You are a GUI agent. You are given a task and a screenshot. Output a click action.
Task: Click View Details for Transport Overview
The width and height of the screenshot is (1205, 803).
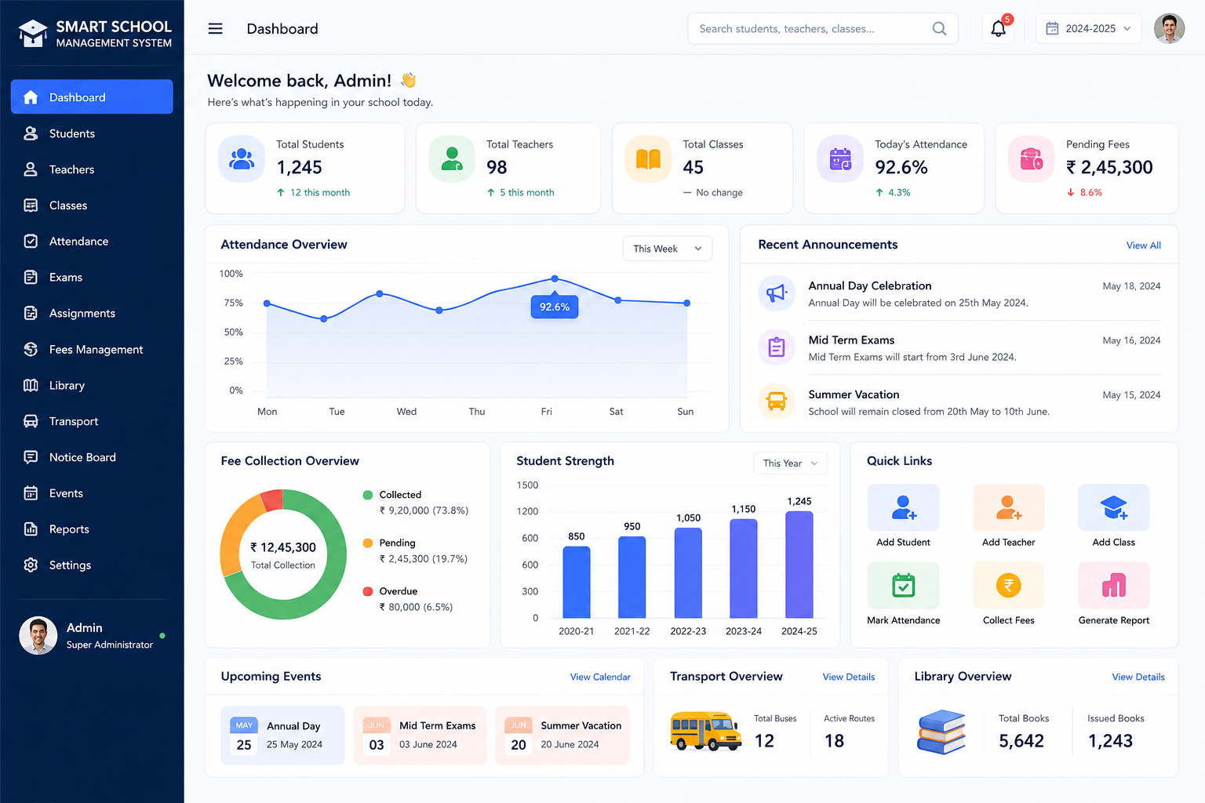click(x=849, y=677)
